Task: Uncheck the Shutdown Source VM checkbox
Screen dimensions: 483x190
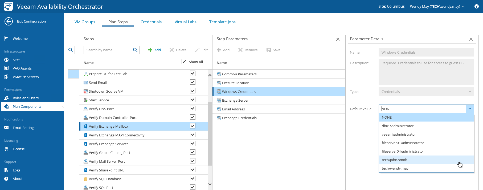Action: click(193, 91)
